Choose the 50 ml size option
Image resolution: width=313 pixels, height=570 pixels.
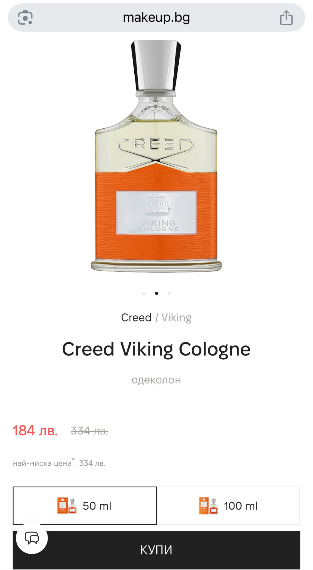(x=85, y=505)
